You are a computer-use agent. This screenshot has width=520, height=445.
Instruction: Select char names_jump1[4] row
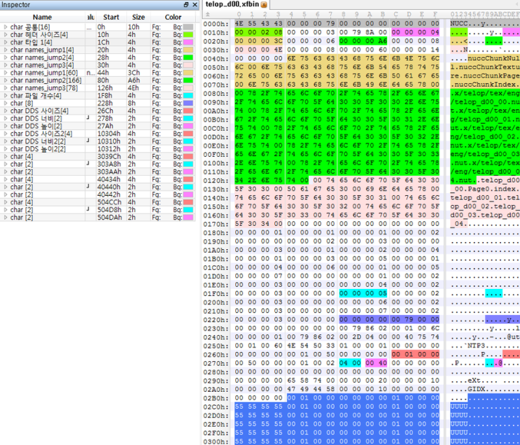click(97, 50)
